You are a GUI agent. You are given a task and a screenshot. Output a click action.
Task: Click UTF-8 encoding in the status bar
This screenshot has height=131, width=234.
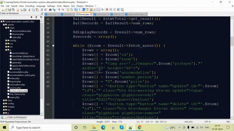207,122
